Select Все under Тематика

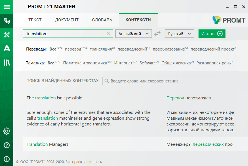tap(54, 63)
